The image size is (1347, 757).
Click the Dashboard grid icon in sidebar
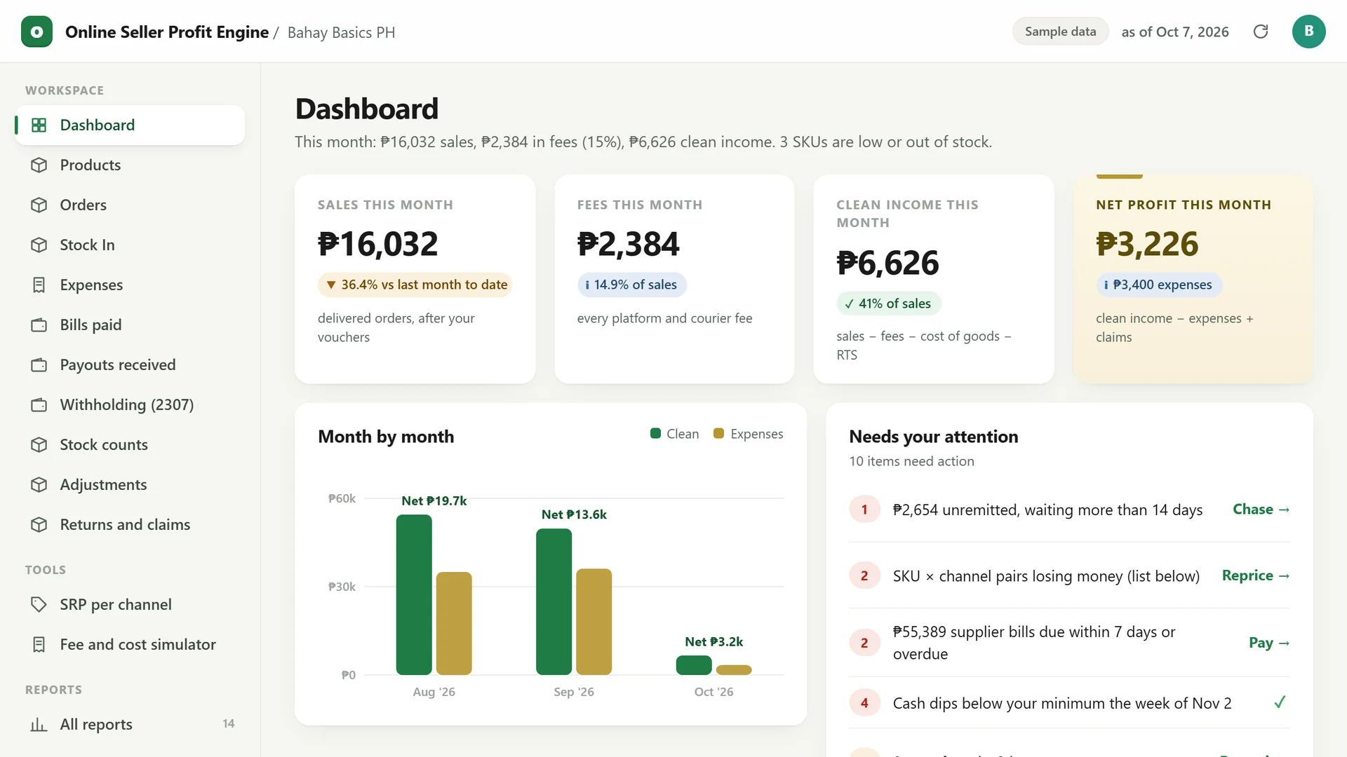point(39,125)
